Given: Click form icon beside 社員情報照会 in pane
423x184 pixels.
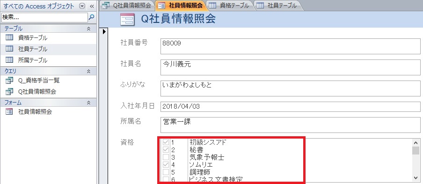Looking at the screenshot, I should (x=9, y=111).
